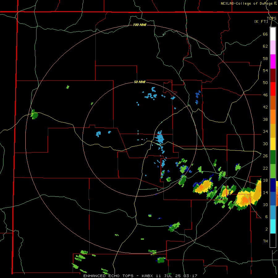Click the legend value '6'
278x278 pixels.
(267, 217)
